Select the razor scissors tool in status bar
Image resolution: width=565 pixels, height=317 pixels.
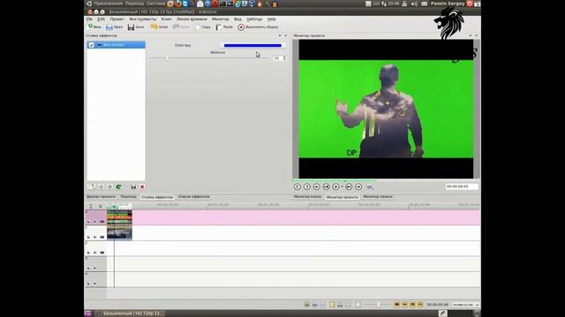[340, 305]
